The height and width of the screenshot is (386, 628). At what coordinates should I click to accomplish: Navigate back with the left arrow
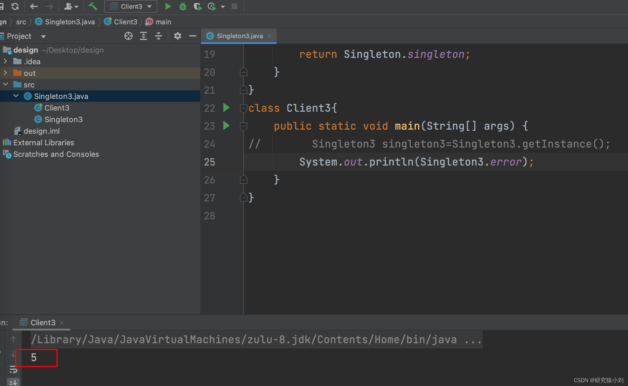tap(34, 6)
